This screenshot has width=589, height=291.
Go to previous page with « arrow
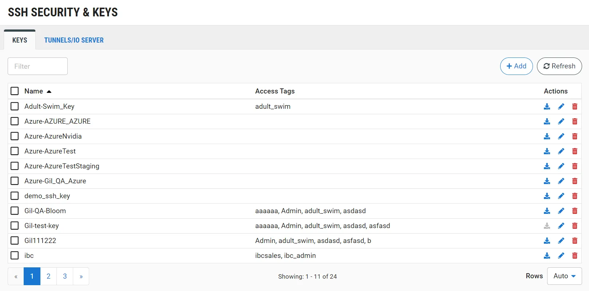pos(16,276)
